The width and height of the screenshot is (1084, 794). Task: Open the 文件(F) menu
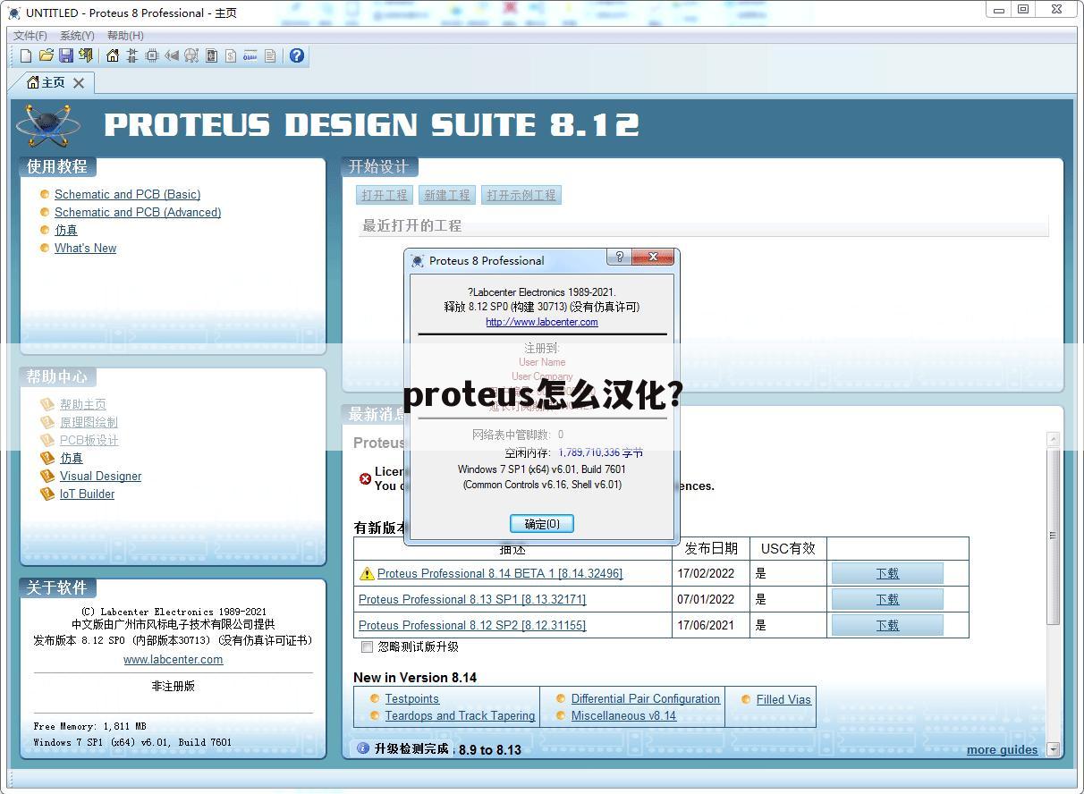click(30, 35)
